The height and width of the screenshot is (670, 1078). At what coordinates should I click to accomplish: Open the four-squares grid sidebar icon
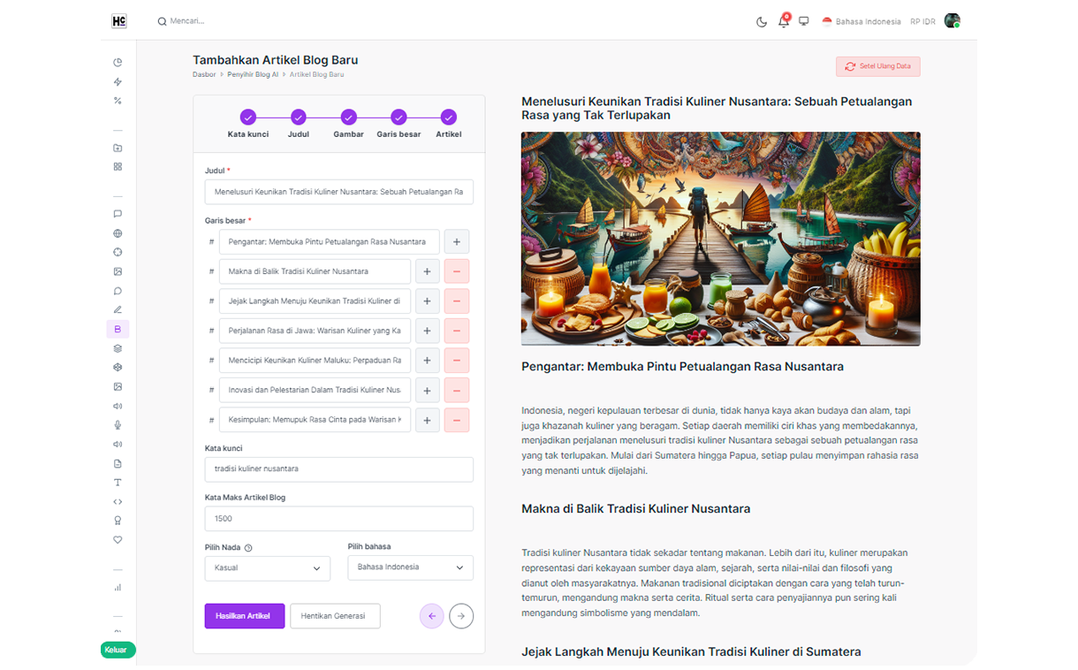pyautogui.click(x=118, y=167)
